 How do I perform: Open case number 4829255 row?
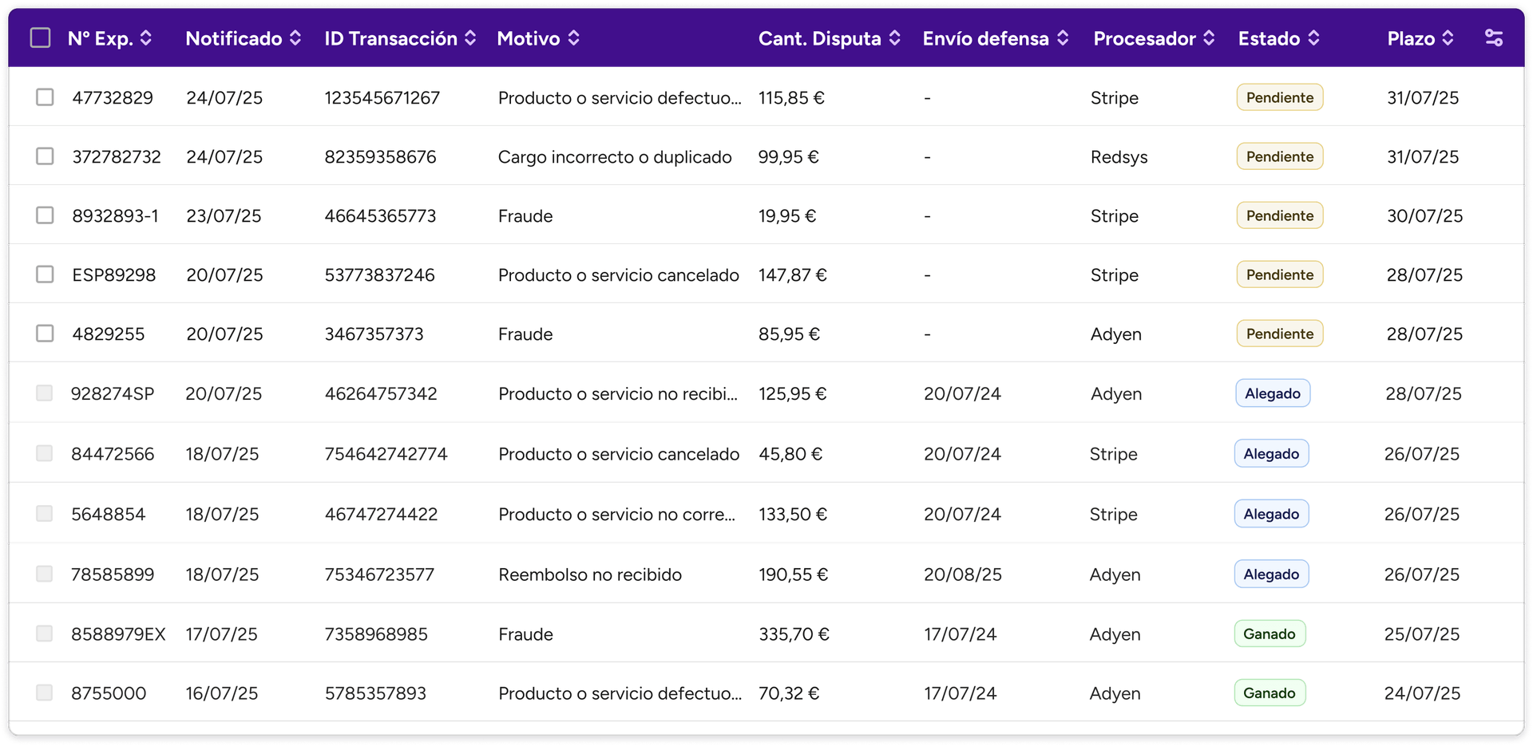point(109,334)
